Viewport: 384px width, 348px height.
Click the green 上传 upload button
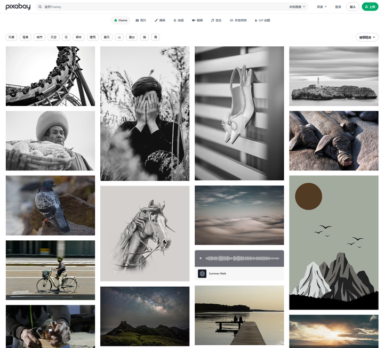pyautogui.click(x=370, y=7)
